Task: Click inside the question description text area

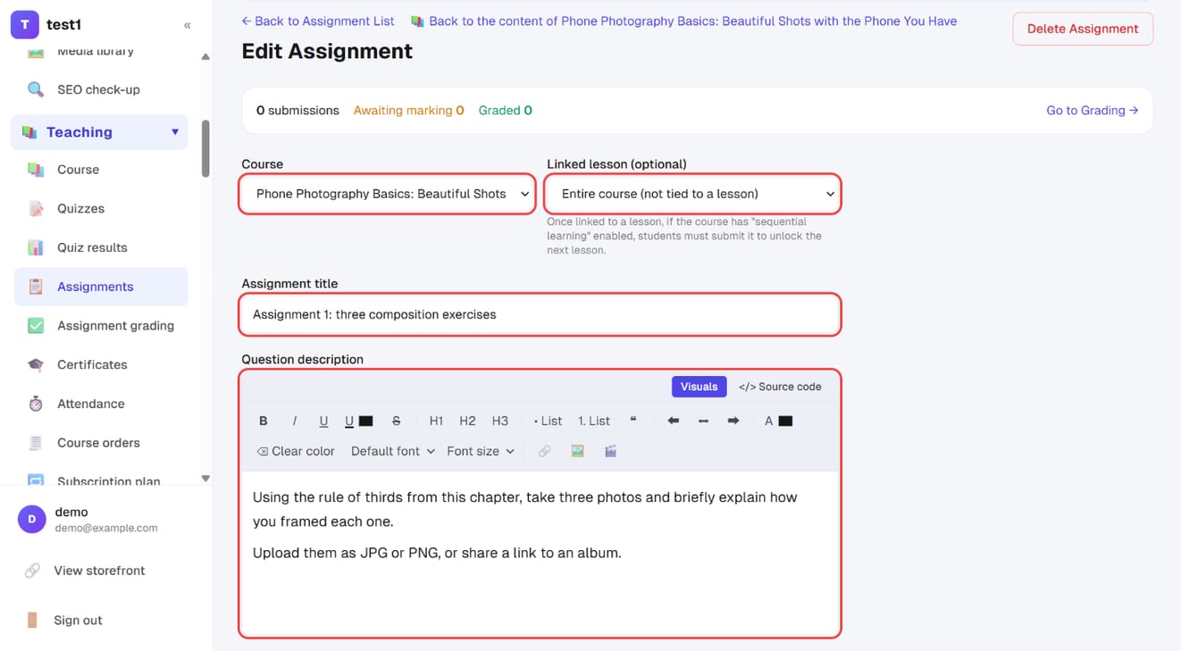Action: 540,553
